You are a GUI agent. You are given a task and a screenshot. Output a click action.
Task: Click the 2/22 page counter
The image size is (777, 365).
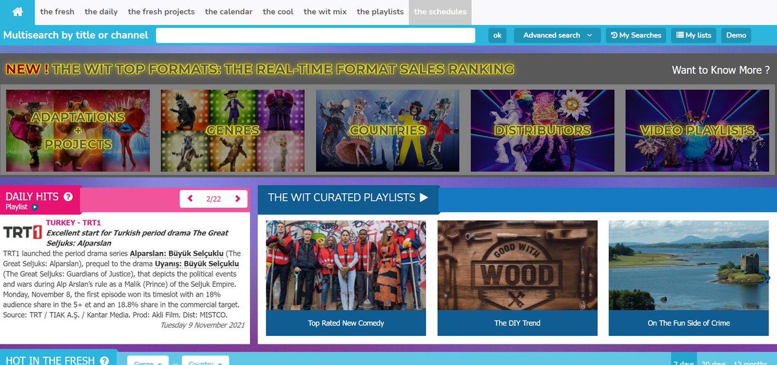click(214, 199)
